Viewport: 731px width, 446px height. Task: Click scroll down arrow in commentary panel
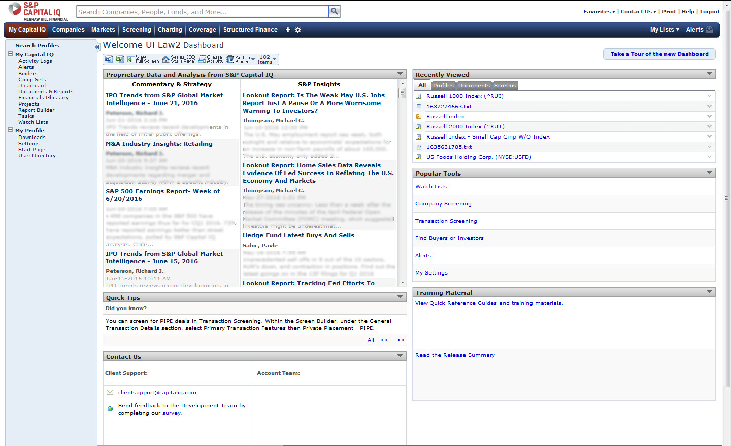click(403, 283)
